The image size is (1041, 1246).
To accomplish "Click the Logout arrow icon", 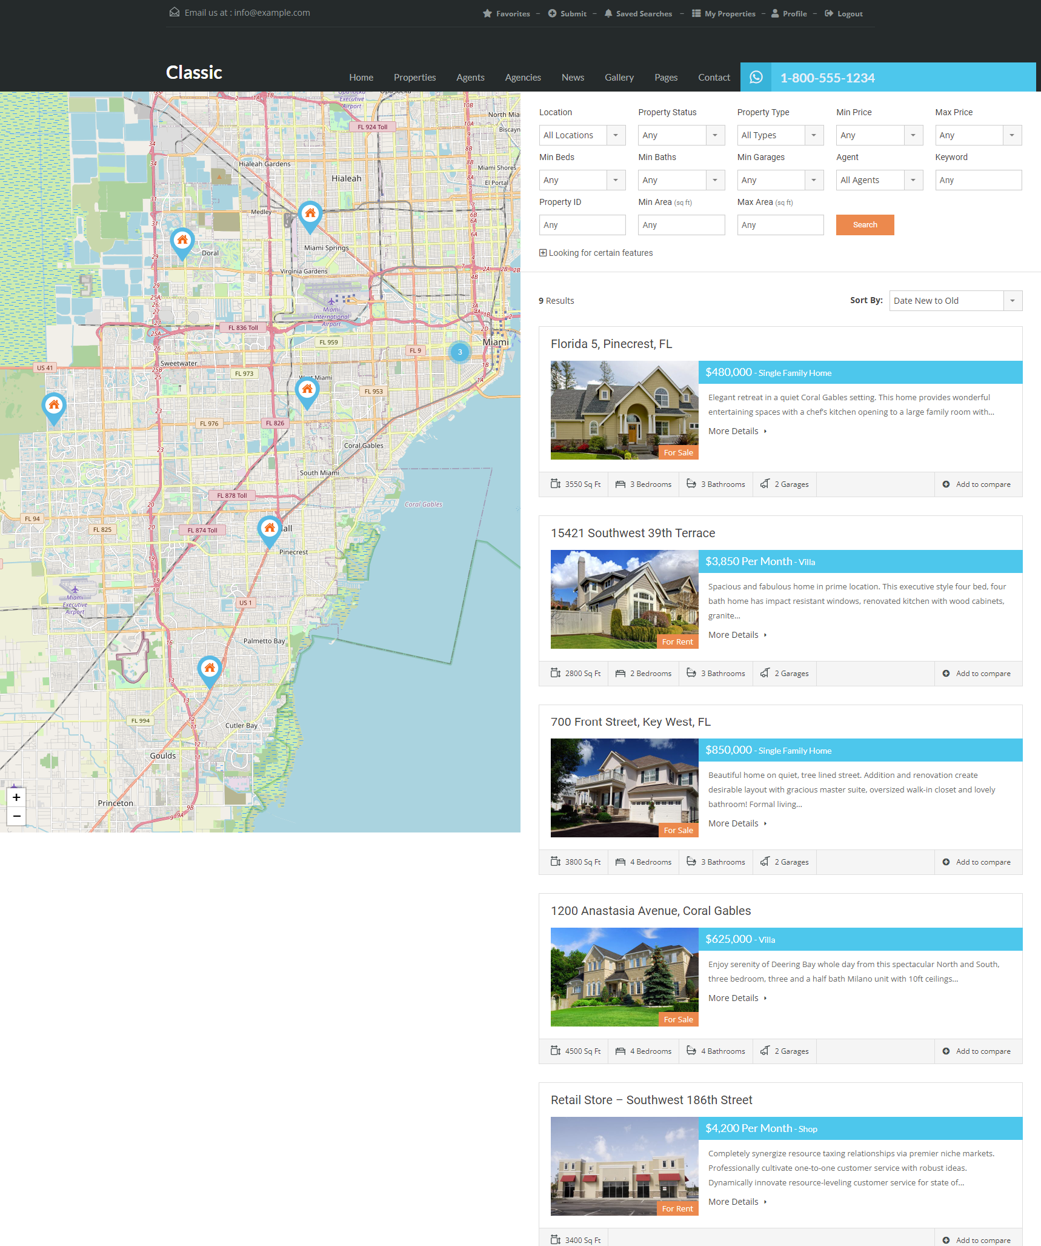I will 829,13.
